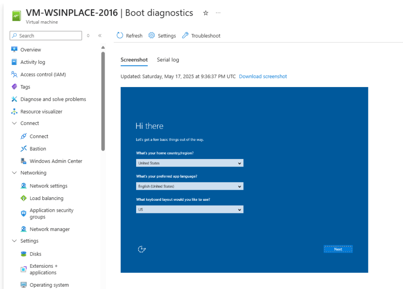
Task: Open Windows Admin Center from sidebar
Action: [56, 161]
